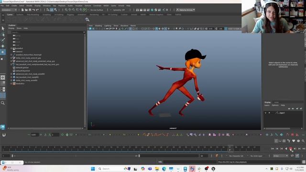Open the viewport Shading menu
Viewport: 306px width, 172px height.
pos(98,25)
